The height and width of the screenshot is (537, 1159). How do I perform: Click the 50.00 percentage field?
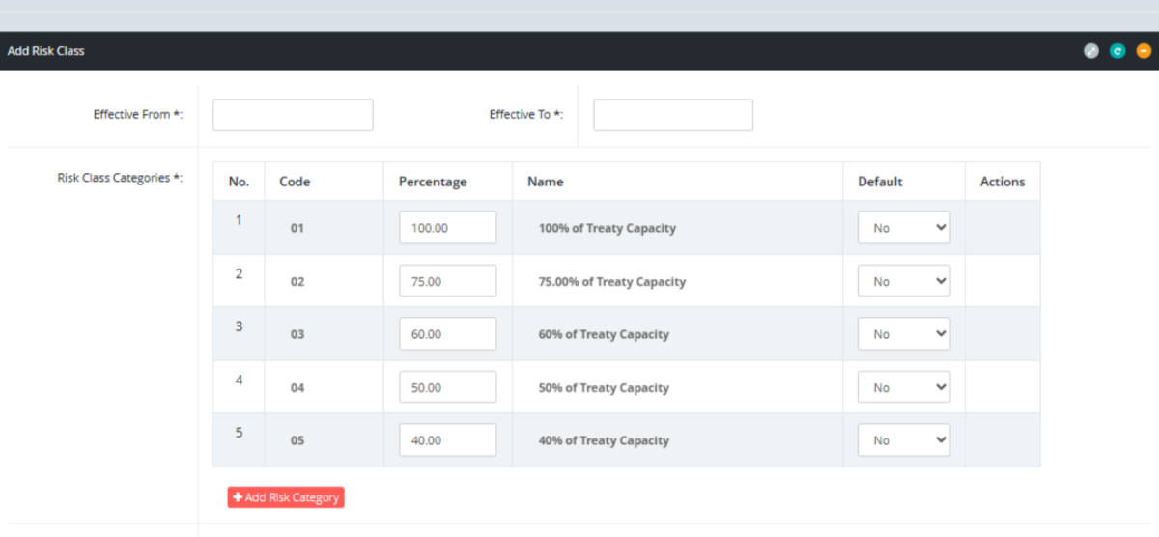(447, 387)
